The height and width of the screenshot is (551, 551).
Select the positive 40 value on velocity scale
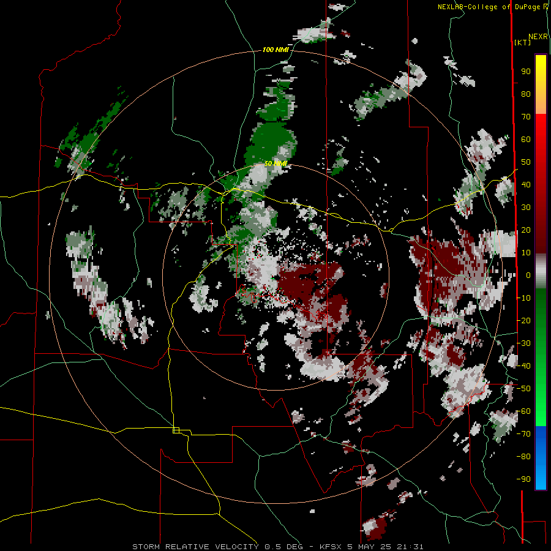pyautogui.click(x=526, y=185)
